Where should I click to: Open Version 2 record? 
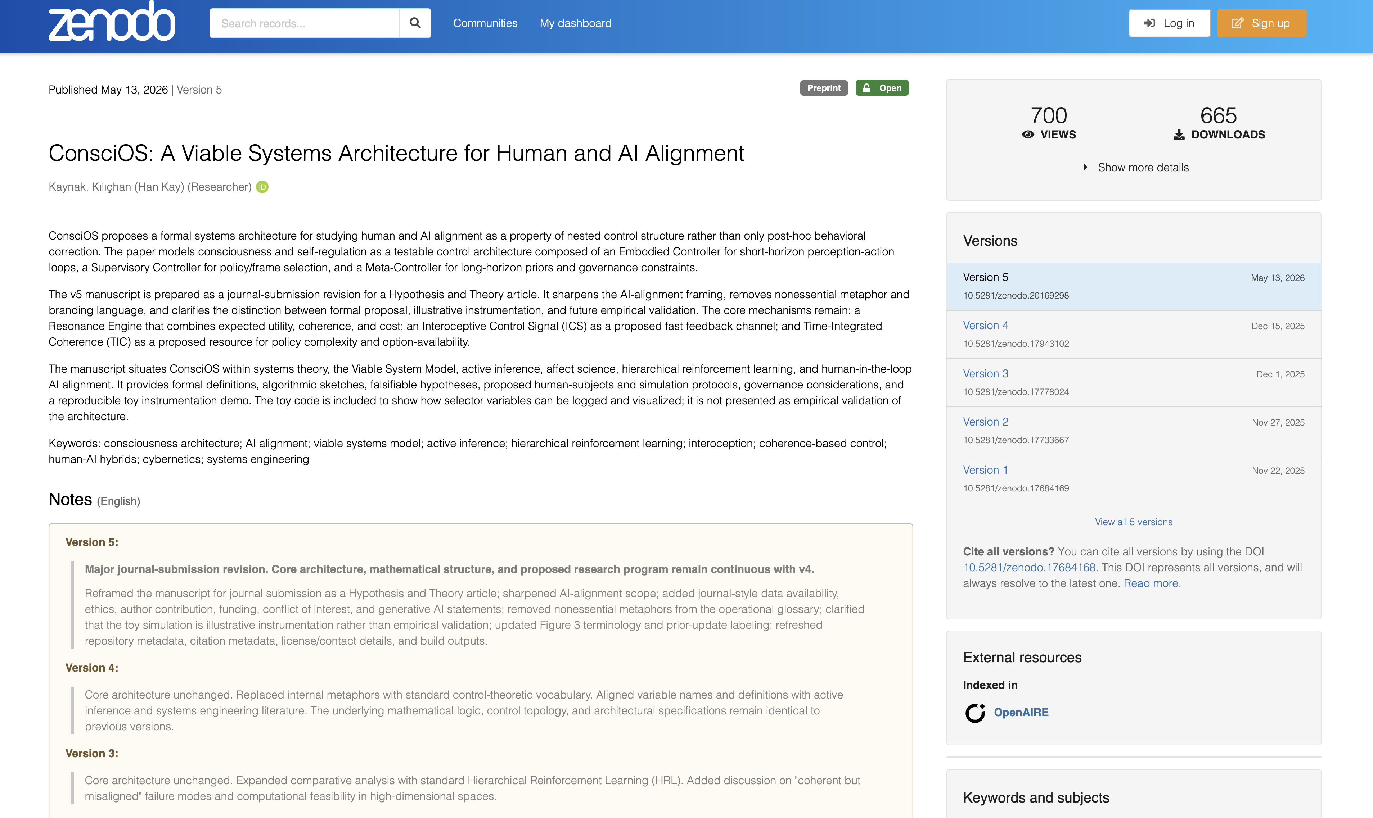pyautogui.click(x=985, y=422)
